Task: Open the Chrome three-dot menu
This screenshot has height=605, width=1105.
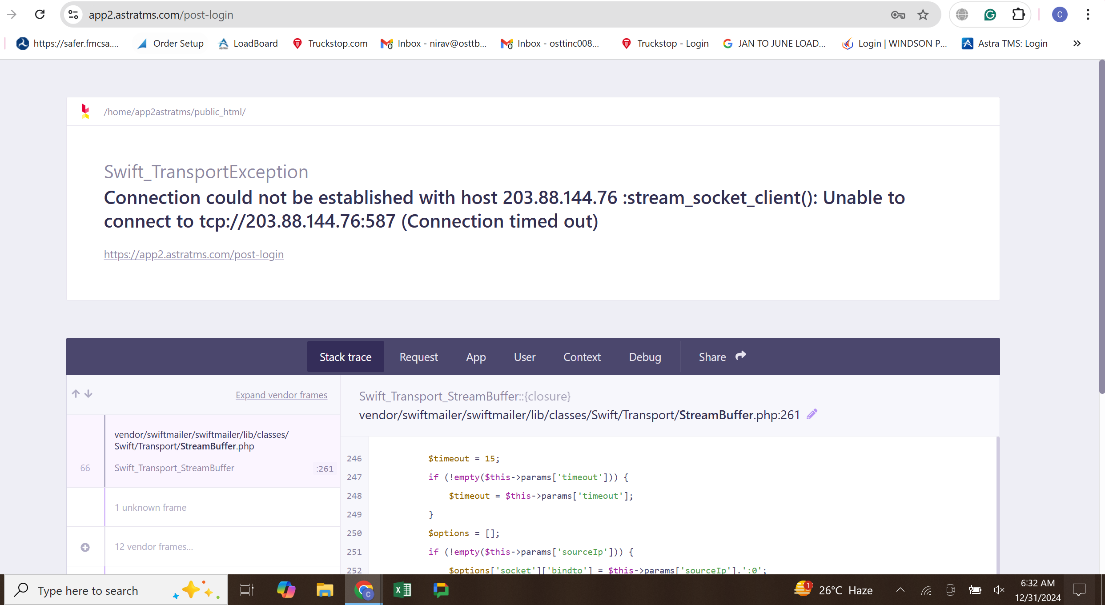Action: [1088, 15]
